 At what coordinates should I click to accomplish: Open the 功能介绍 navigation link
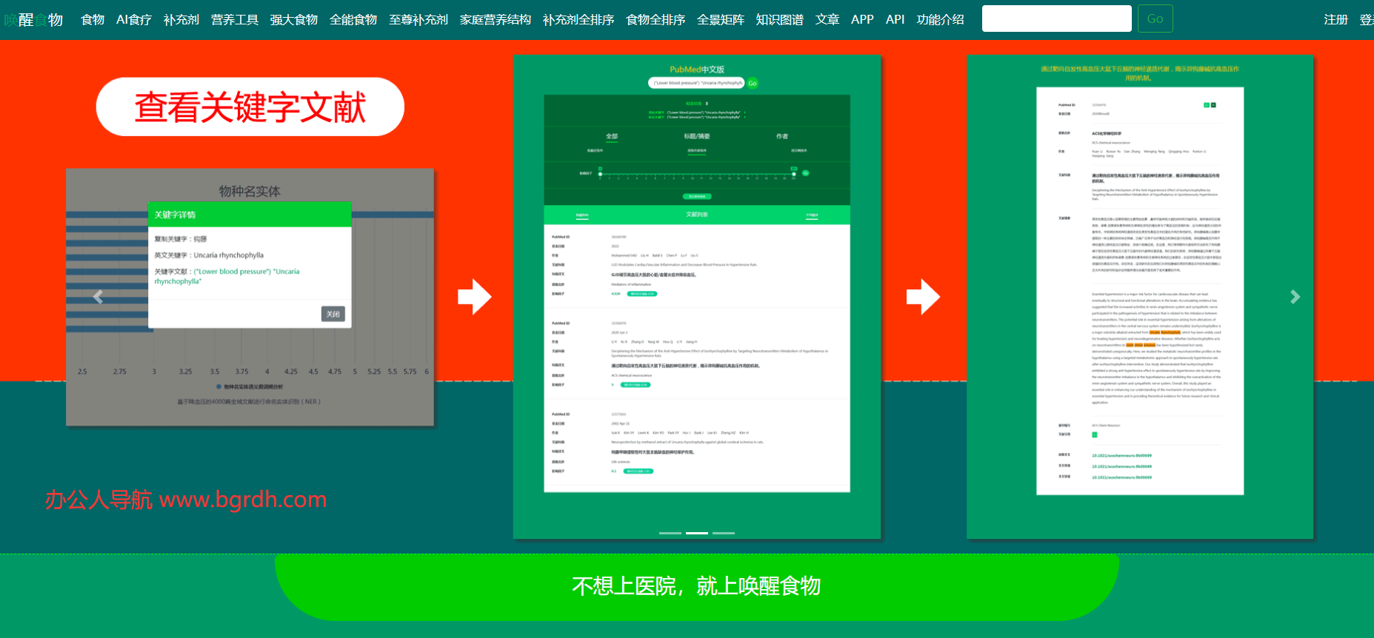(x=940, y=20)
